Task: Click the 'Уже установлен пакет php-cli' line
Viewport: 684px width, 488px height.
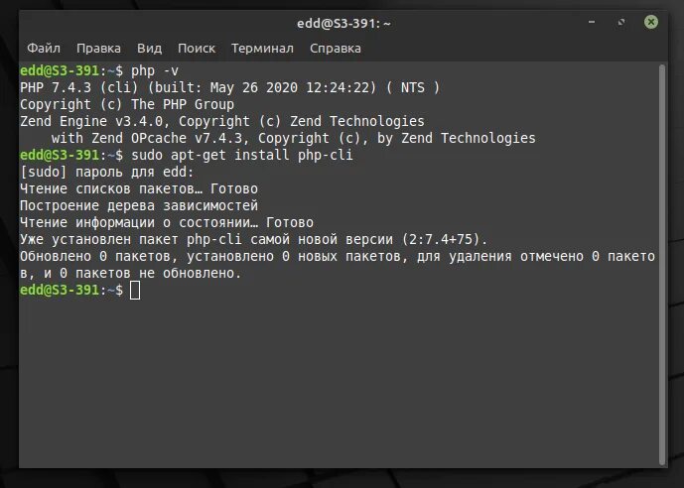Action: (253, 239)
